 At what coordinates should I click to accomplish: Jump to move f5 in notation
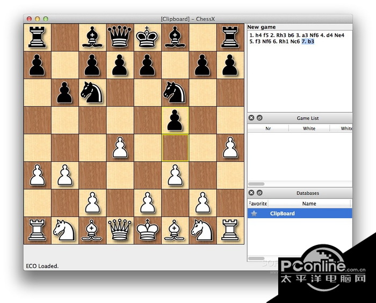click(266, 35)
